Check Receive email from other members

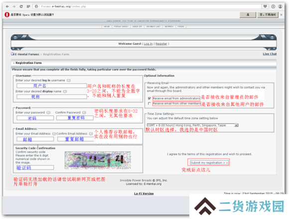(149, 104)
